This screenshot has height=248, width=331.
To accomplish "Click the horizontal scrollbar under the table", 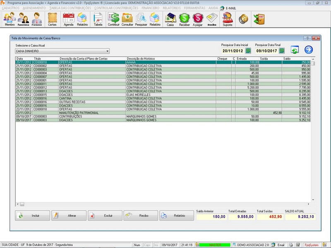I will click(x=165, y=204).
